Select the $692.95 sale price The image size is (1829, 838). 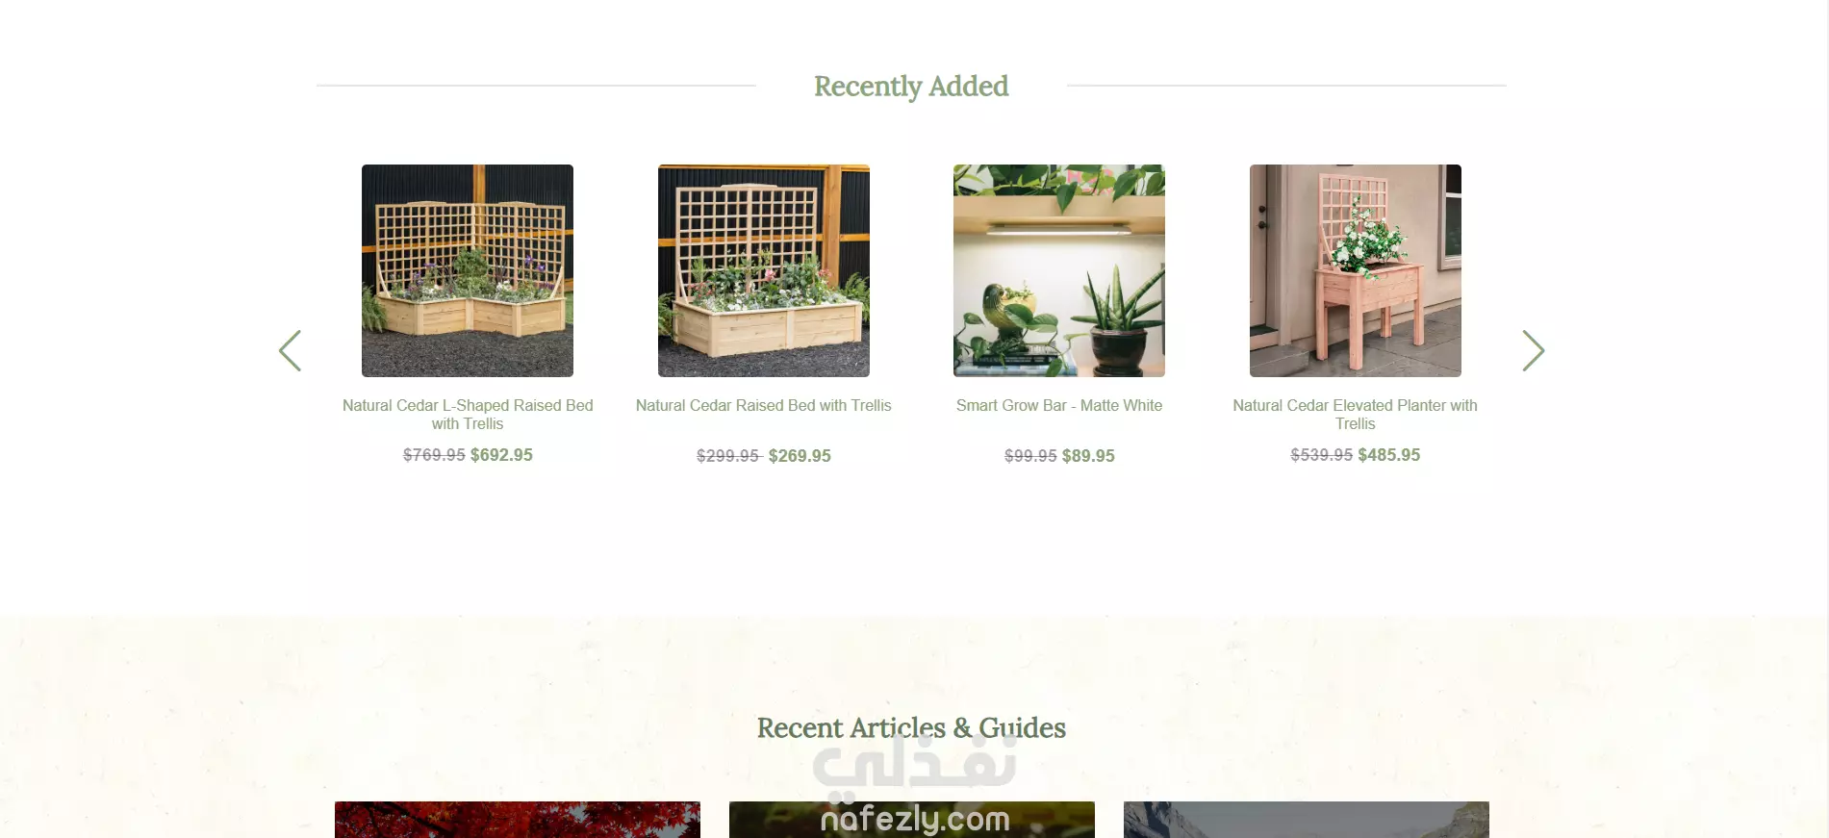(x=501, y=455)
